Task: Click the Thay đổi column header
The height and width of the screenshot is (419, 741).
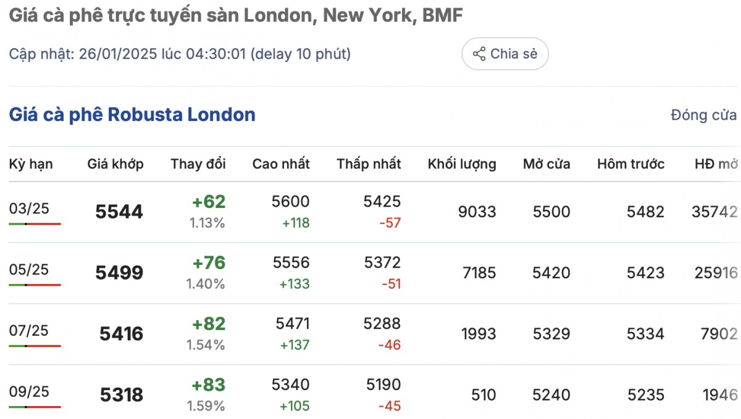Action: point(198,164)
